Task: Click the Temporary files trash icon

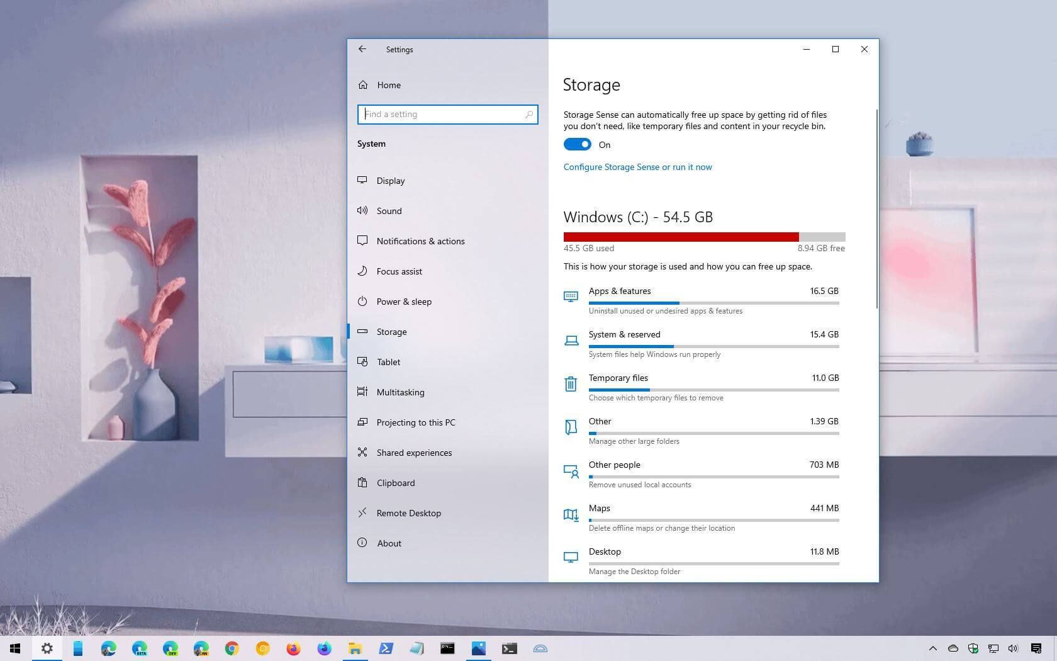Action: pos(571,384)
